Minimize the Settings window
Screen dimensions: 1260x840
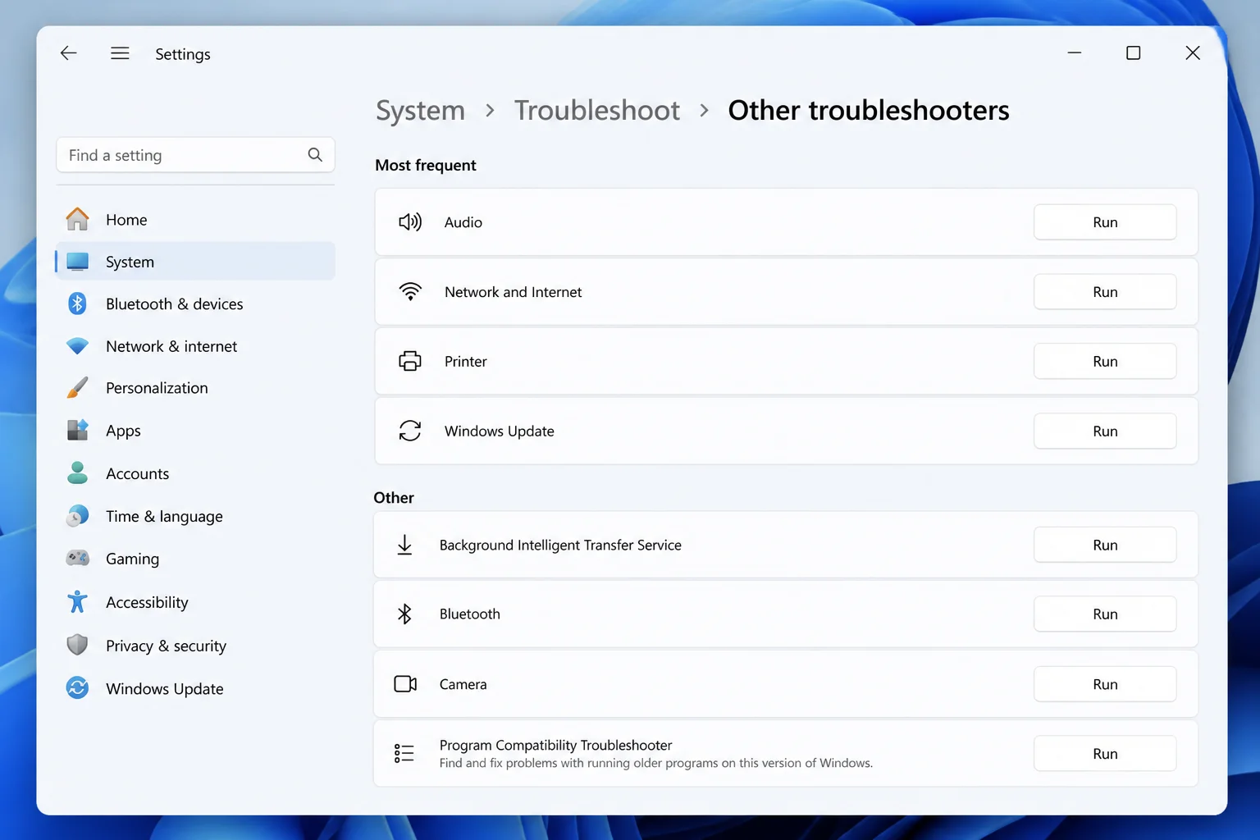1074,53
